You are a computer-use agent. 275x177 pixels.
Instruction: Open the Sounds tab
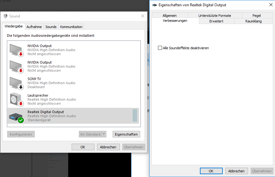coord(51,27)
